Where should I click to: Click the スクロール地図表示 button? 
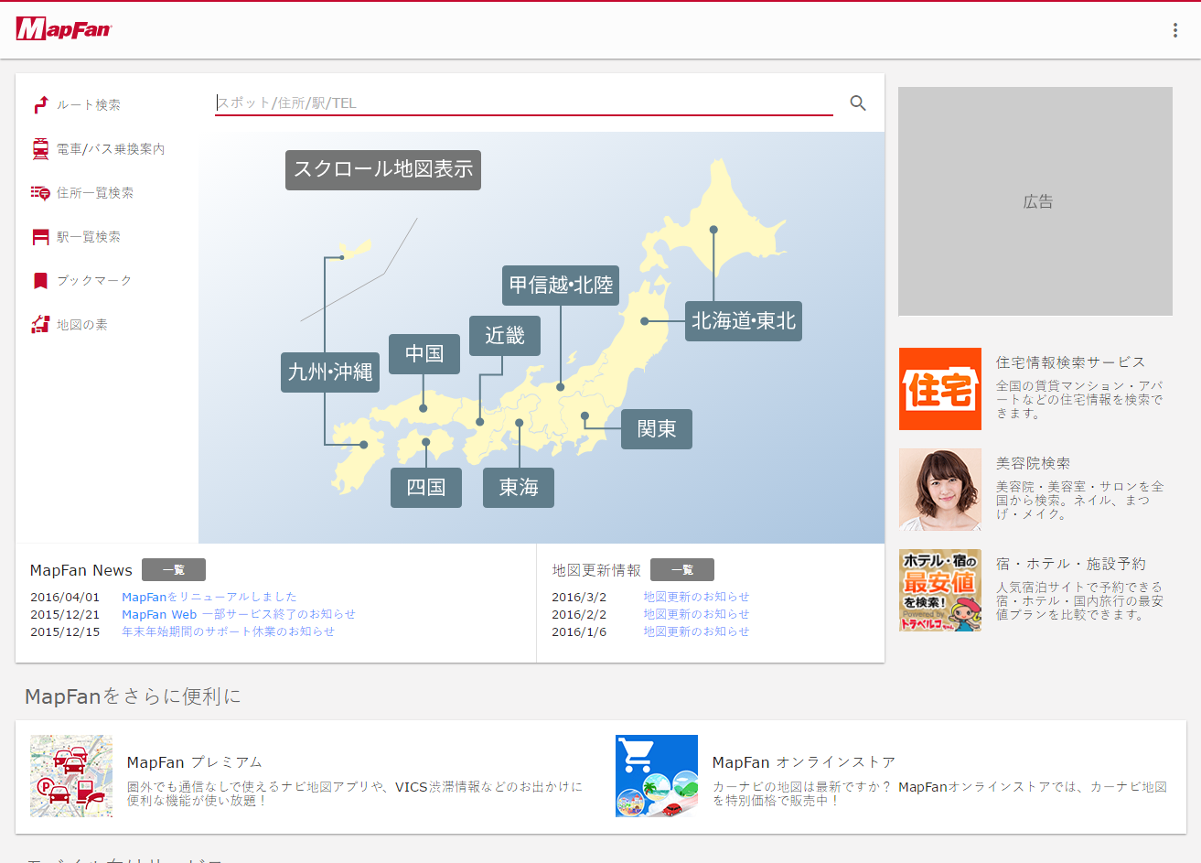click(x=383, y=170)
